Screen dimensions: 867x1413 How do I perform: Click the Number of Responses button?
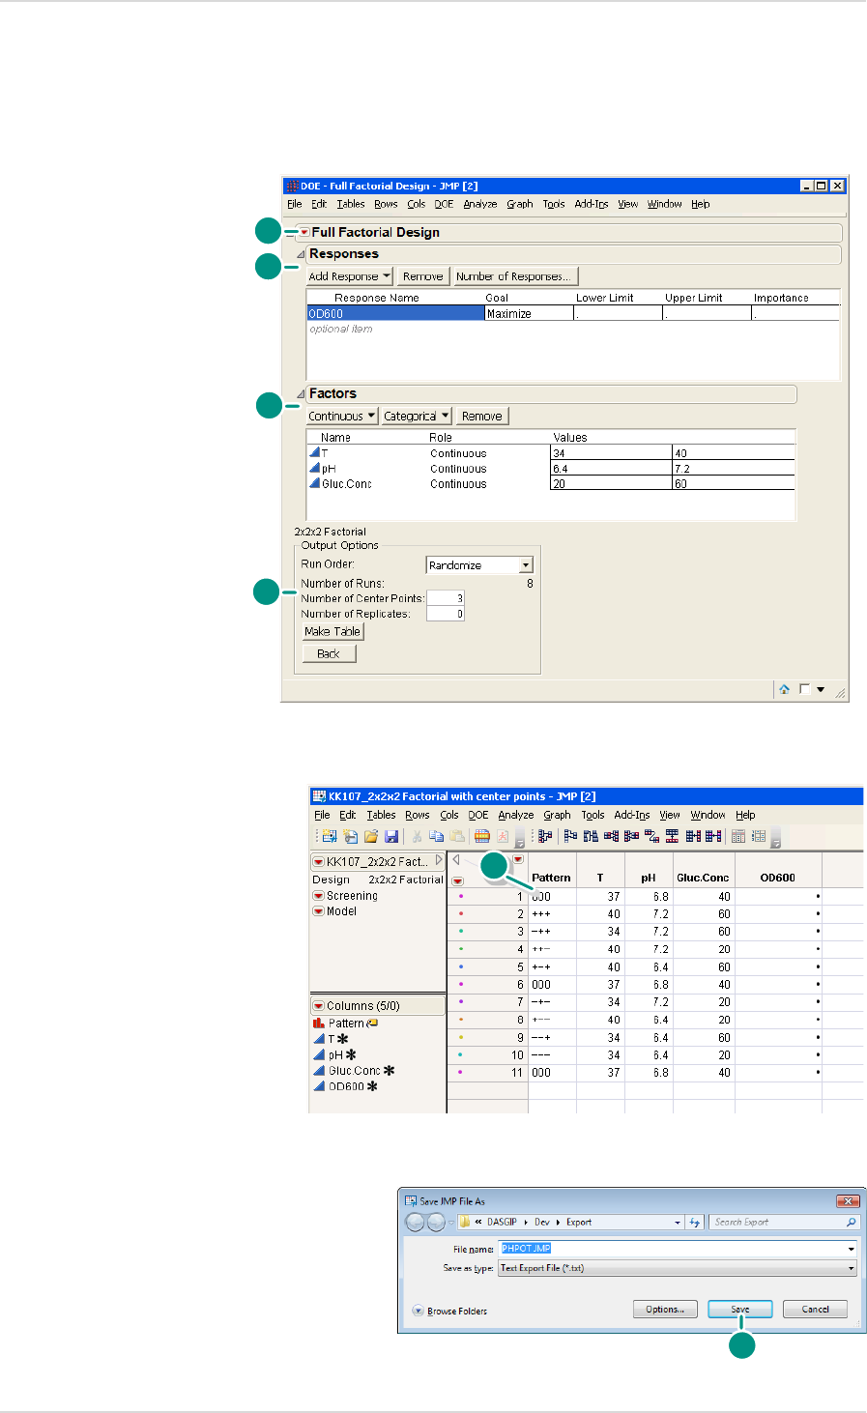coord(516,276)
